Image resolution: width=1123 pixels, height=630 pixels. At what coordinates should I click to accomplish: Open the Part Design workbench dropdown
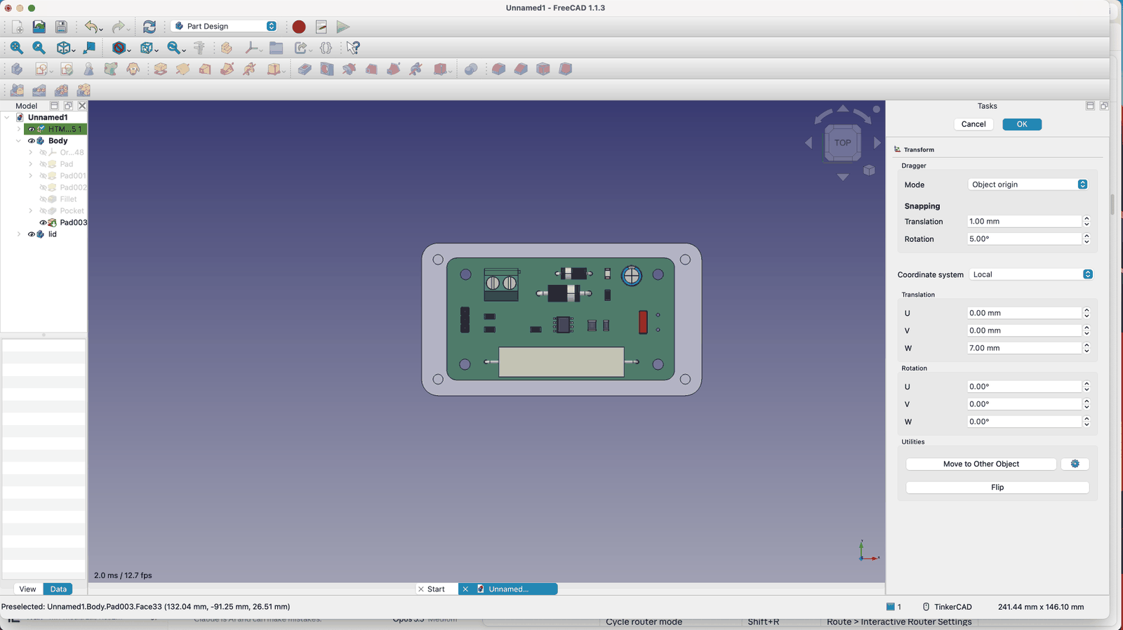coord(225,26)
